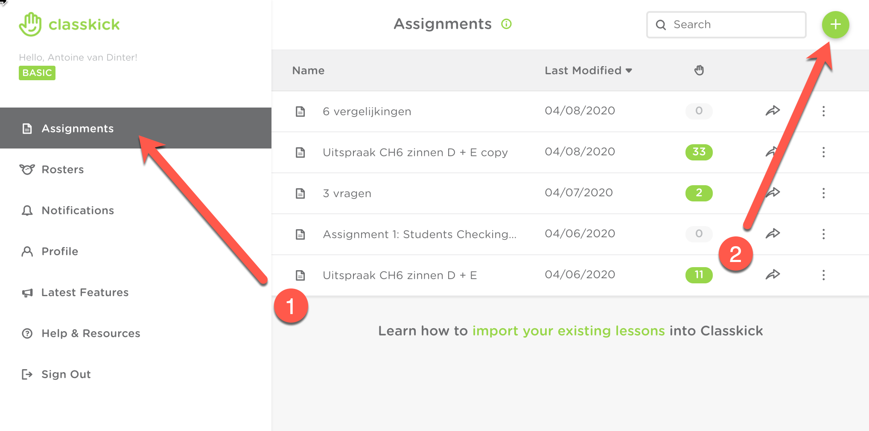
Task: Click the Classkick logo
Action: tap(70, 24)
